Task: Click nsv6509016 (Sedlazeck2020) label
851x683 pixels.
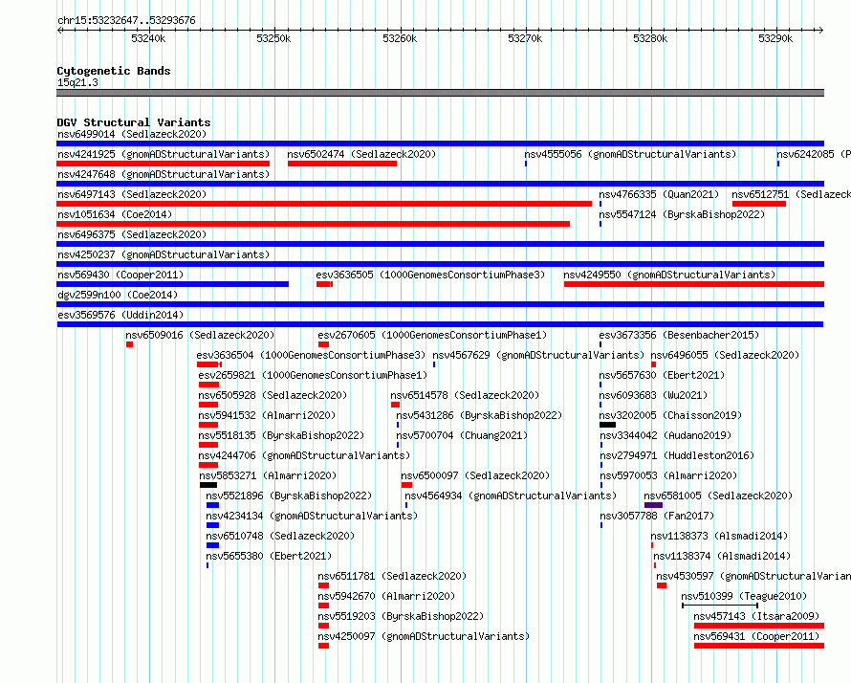Action: tap(200, 335)
